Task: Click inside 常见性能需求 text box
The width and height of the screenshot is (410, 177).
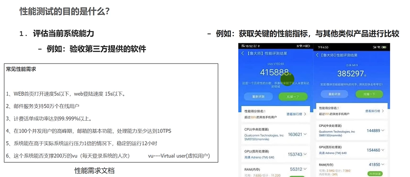Action: pyautogui.click(x=111, y=113)
